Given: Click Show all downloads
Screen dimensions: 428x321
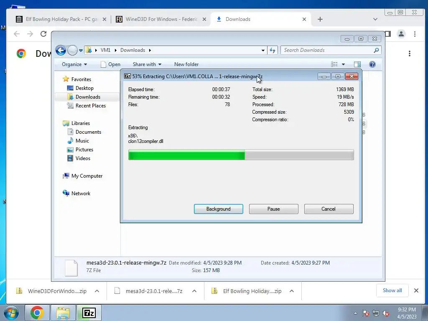Looking at the screenshot, I should pyautogui.click(x=392, y=290).
